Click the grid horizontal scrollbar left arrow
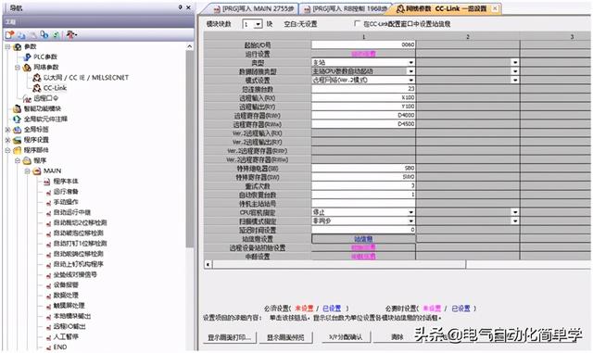The width and height of the screenshot is (593, 353). [208, 264]
